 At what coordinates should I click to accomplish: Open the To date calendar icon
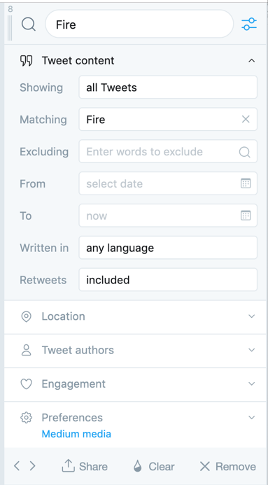pyautogui.click(x=246, y=216)
